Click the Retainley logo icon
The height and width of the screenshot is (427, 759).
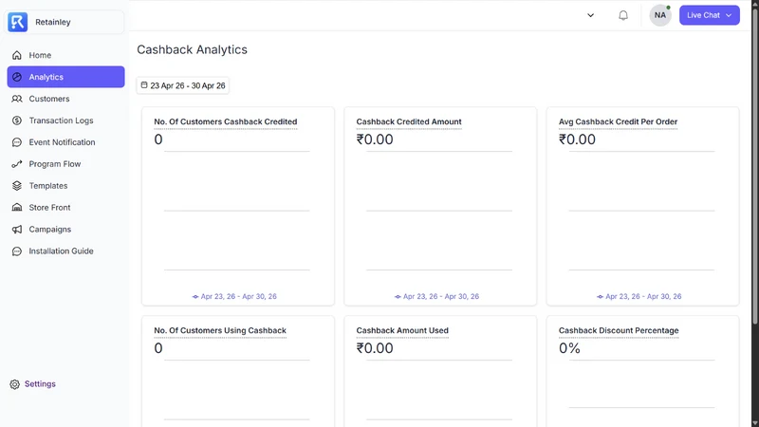[x=17, y=22]
